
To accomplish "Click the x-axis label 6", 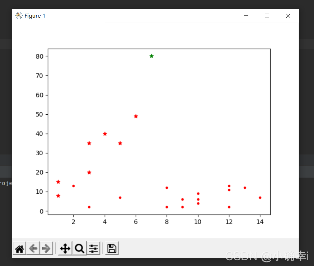I will pos(136,222).
